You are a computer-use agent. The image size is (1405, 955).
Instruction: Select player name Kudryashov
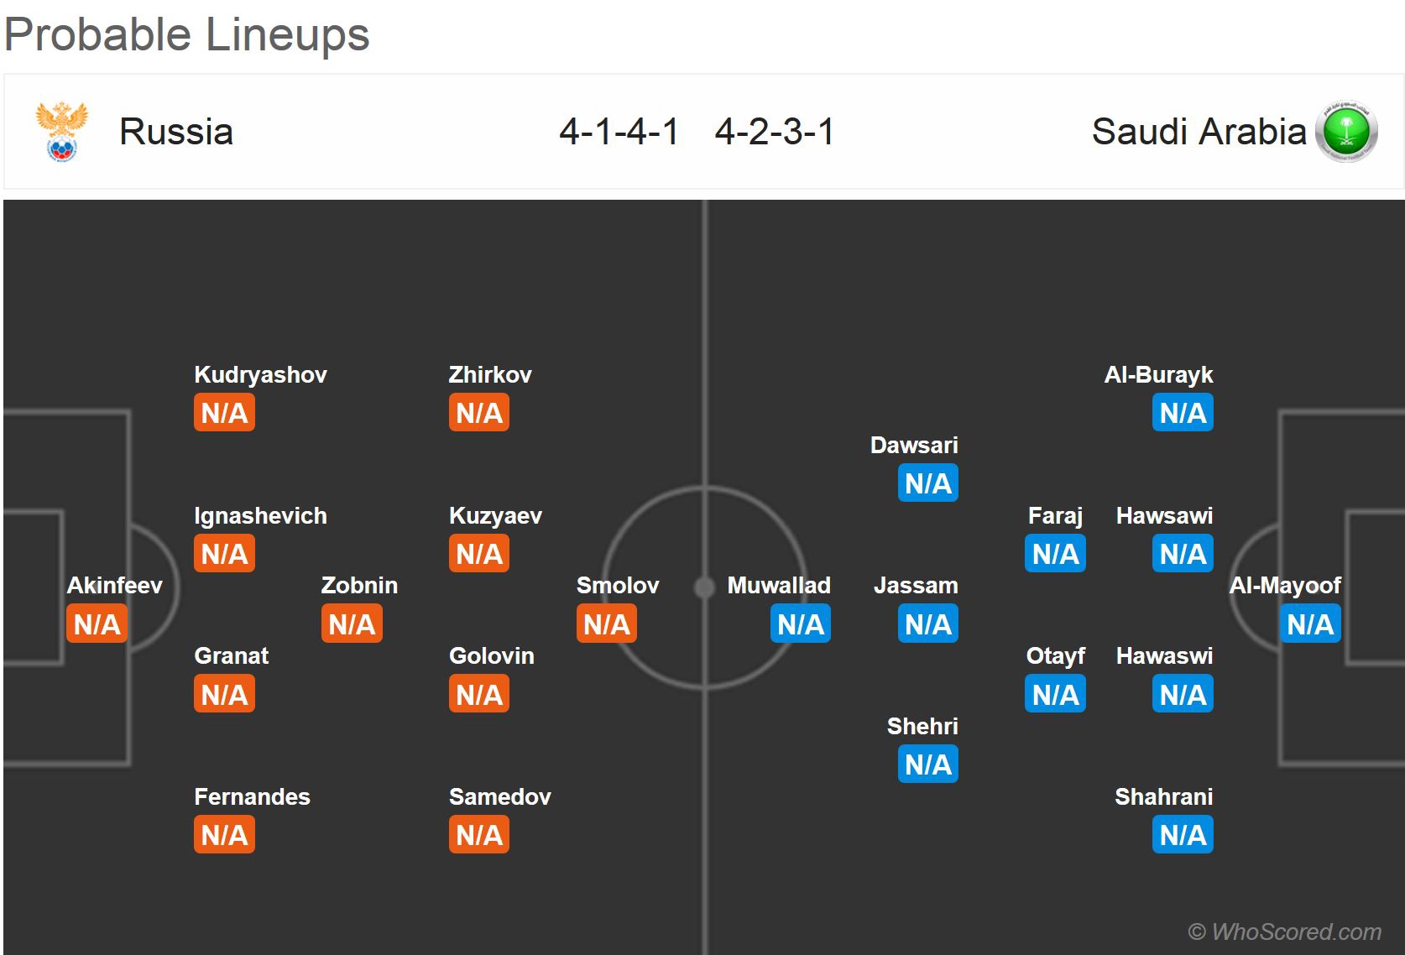(260, 374)
